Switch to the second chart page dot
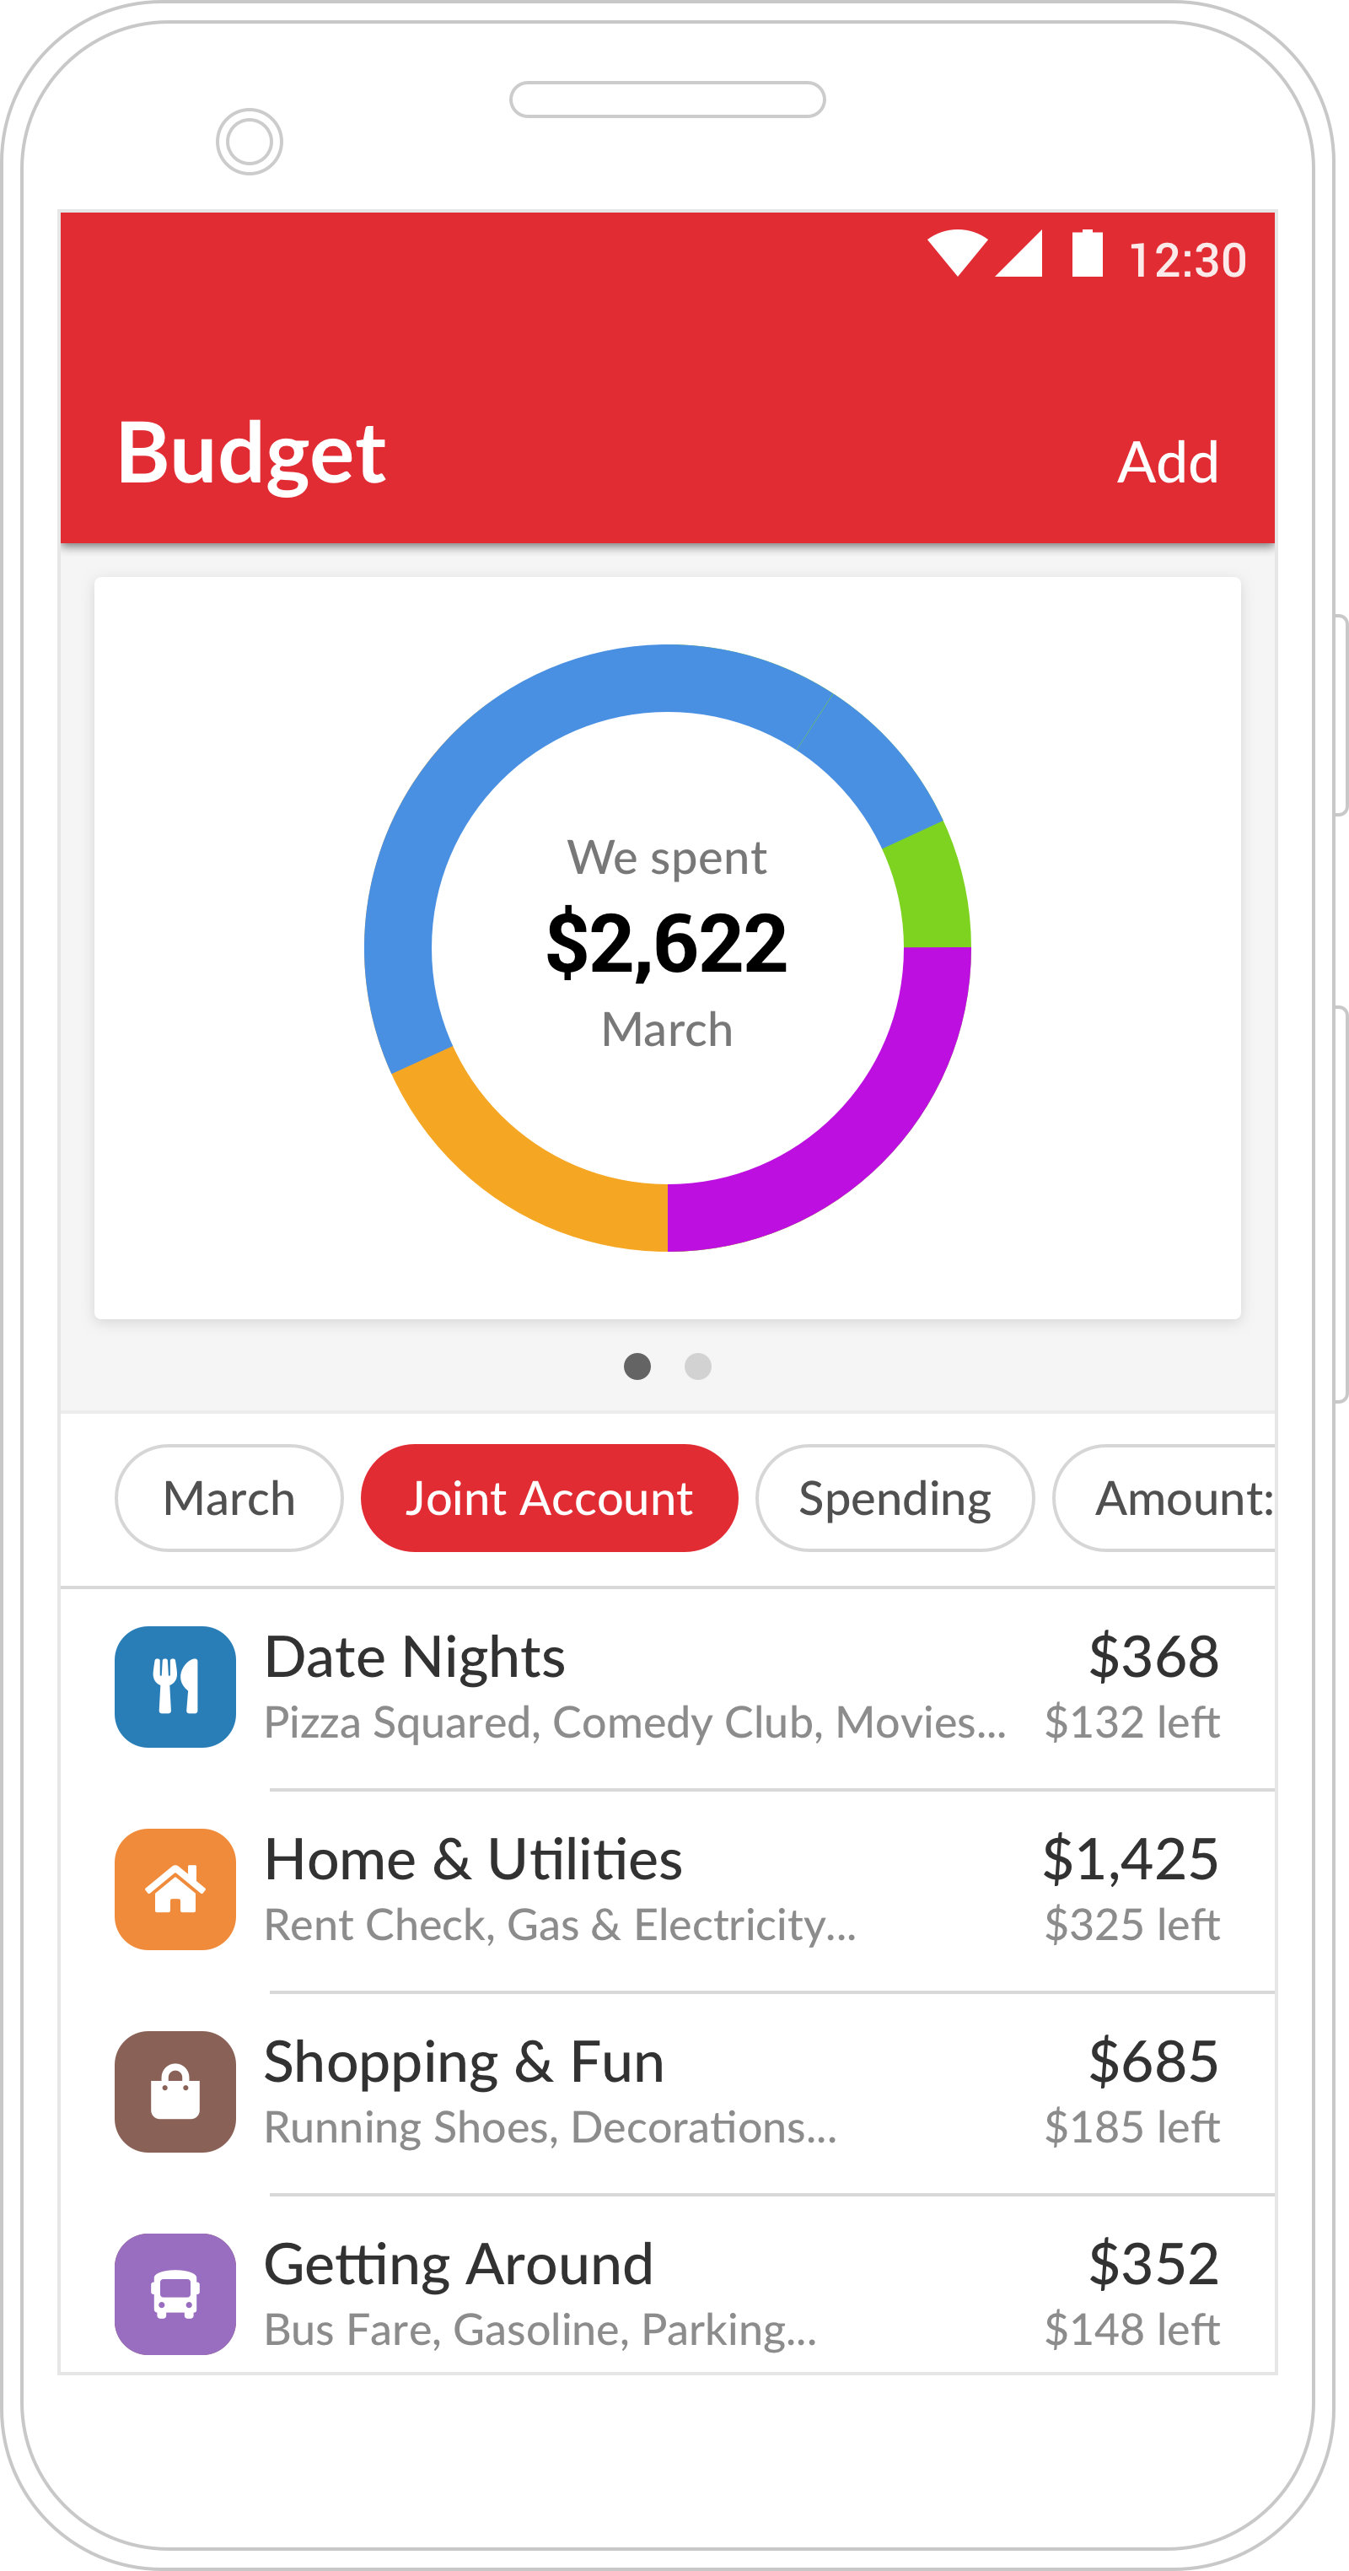 coord(698,1366)
